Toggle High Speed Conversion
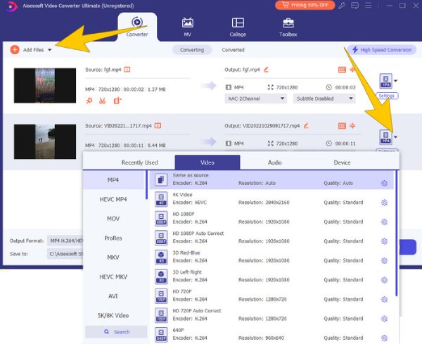 [x=382, y=50]
